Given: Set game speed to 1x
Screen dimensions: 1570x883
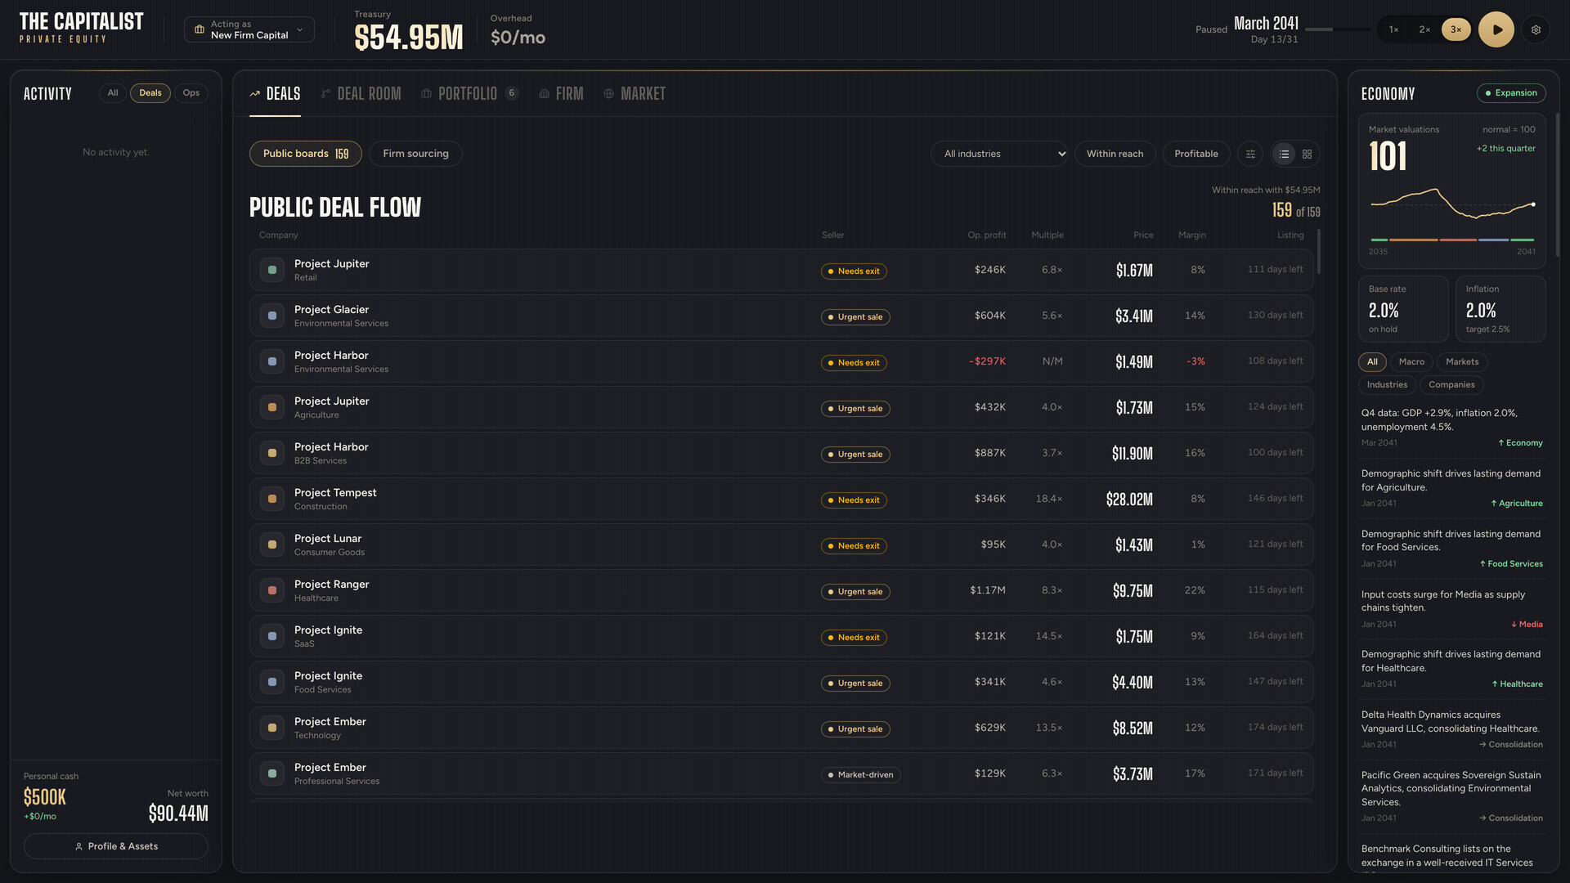Looking at the screenshot, I should [1393, 29].
